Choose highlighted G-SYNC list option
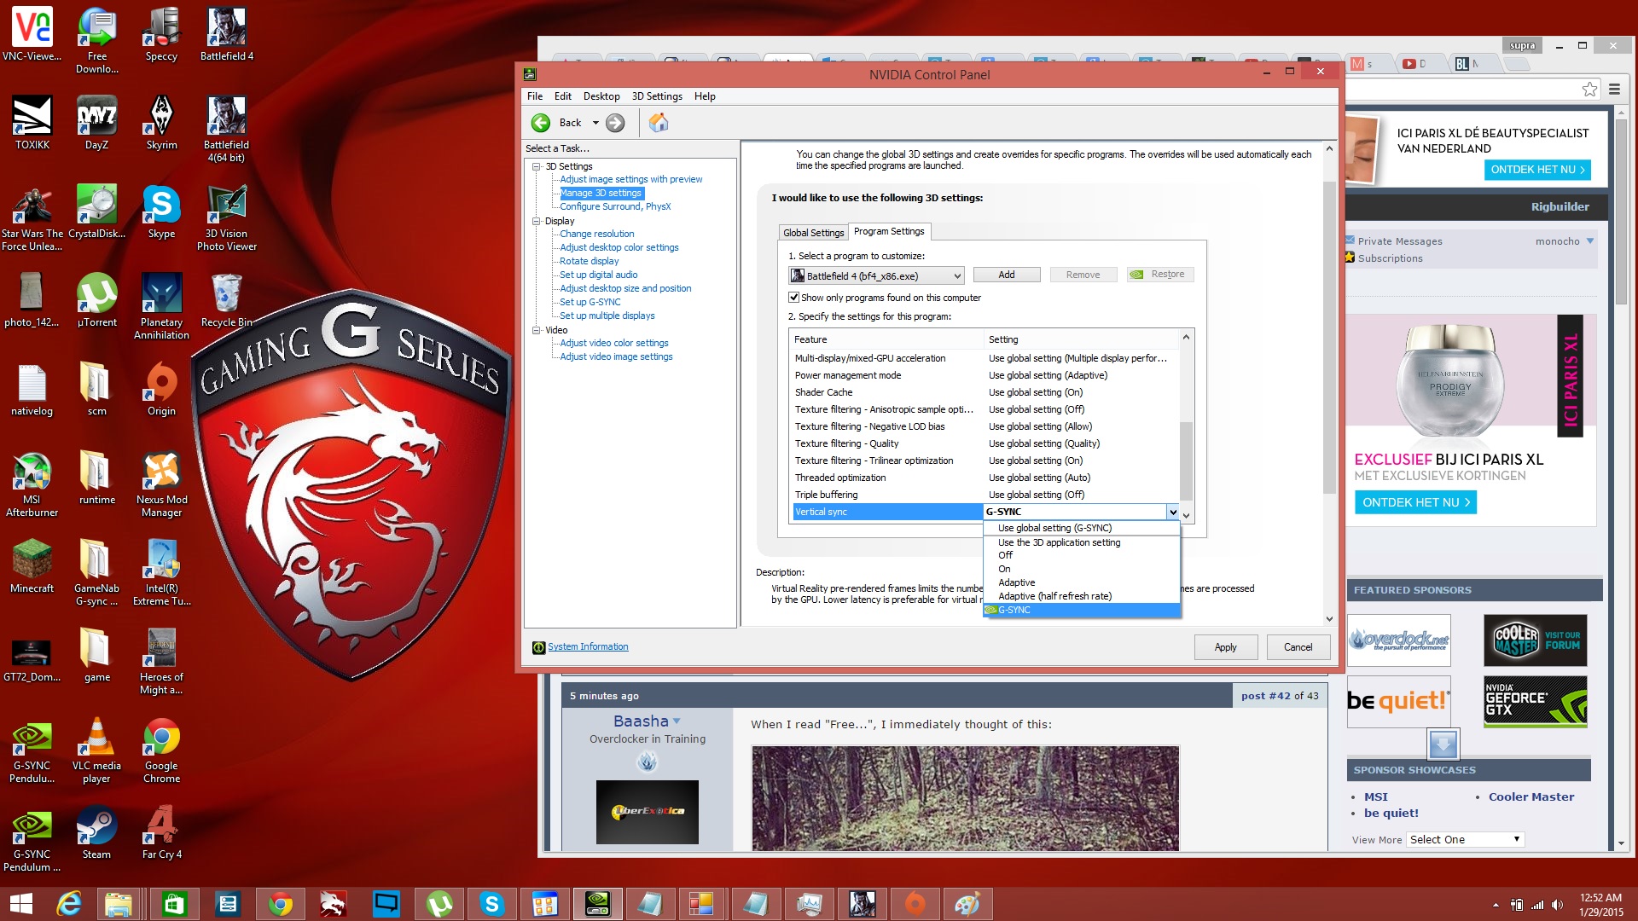The height and width of the screenshot is (921, 1638). click(1082, 610)
